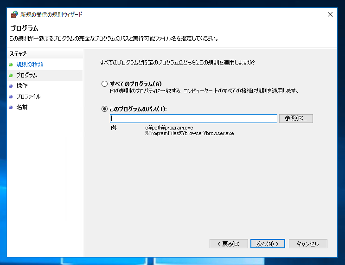Viewport: 345px width, 265px height.
Task: Go back with the 戻る(B) button
Action: pos(229,244)
